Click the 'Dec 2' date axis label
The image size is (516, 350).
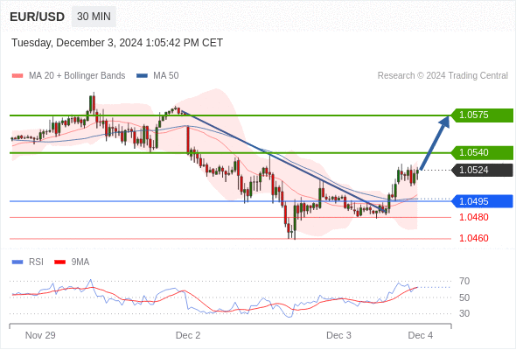[188, 335]
